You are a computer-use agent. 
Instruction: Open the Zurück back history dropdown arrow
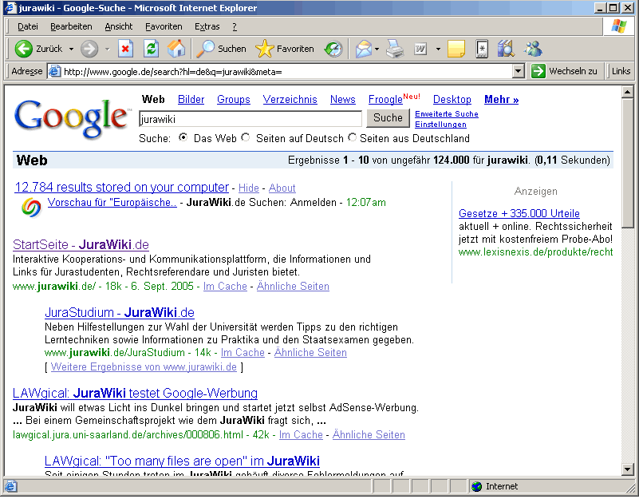tap(71, 49)
